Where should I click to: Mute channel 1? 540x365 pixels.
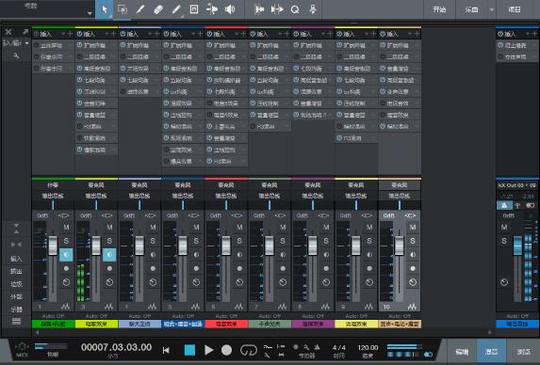pyautogui.click(x=66, y=227)
